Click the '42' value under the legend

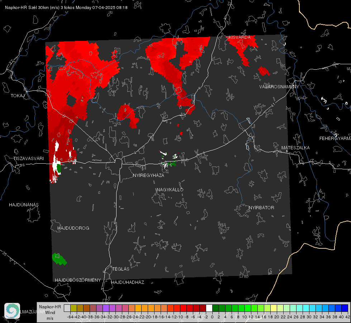click(x=348, y=317)
